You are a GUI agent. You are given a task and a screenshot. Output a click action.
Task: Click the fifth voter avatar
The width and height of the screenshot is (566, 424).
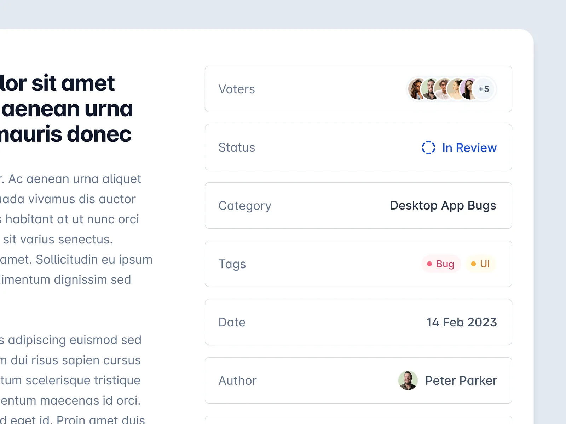point(470,89)
